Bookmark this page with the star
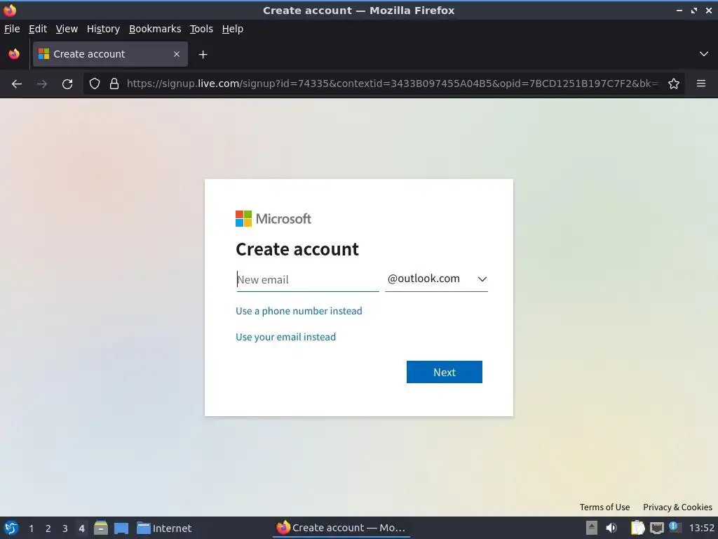 coord(674,84)
